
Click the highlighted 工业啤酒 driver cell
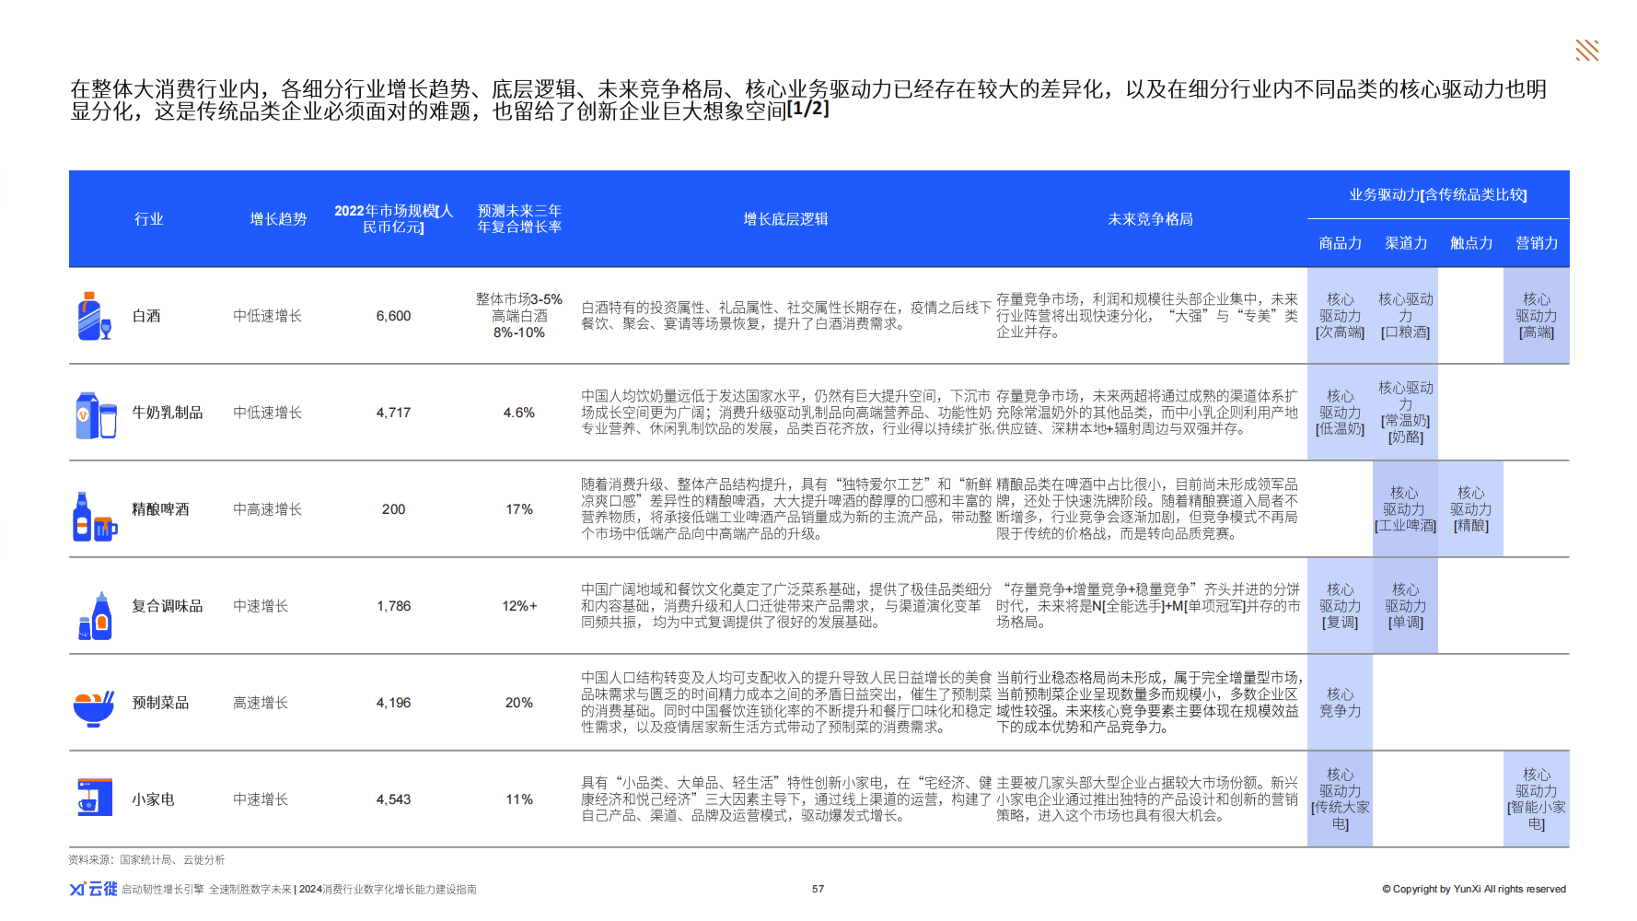[x=1405, y=509]
